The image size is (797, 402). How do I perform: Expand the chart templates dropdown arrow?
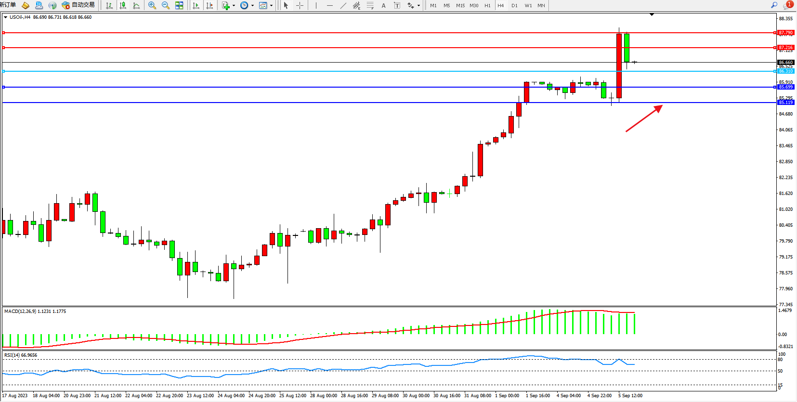coord(272,6)
